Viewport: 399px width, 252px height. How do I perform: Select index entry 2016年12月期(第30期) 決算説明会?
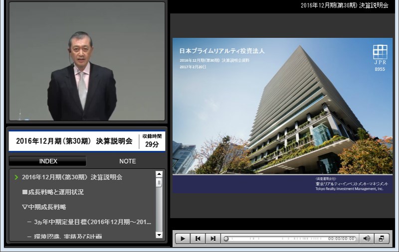72,177
